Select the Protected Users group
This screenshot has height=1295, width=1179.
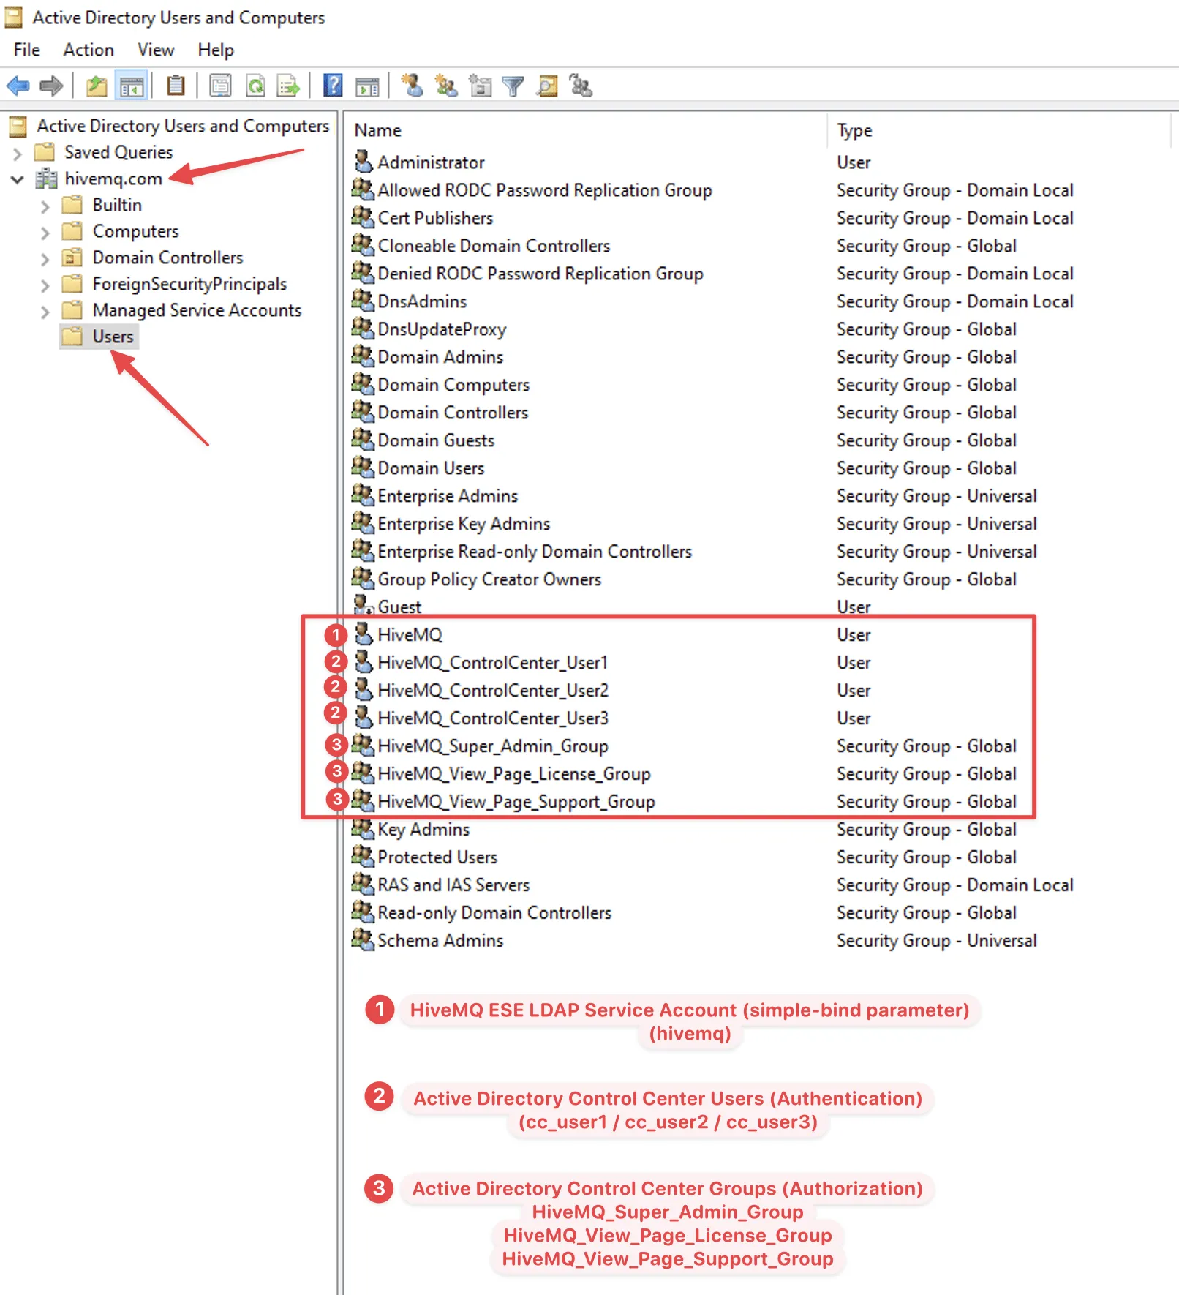click(437, 857)
